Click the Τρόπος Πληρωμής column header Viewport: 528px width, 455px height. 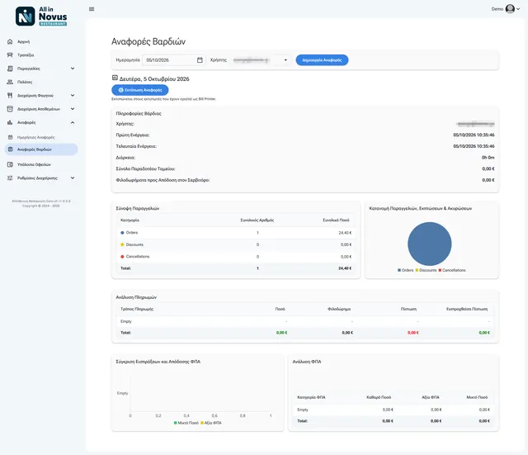click(x=137, y=309)
